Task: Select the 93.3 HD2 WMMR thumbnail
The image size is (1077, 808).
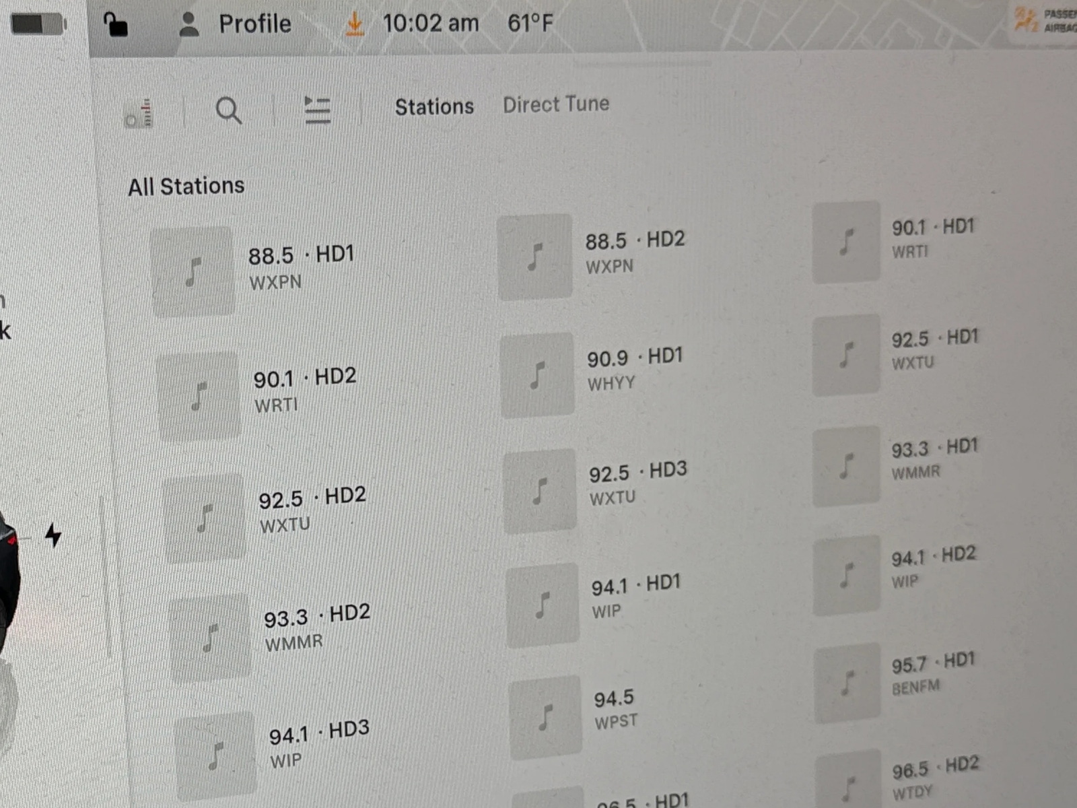Action: coord(211,637)
